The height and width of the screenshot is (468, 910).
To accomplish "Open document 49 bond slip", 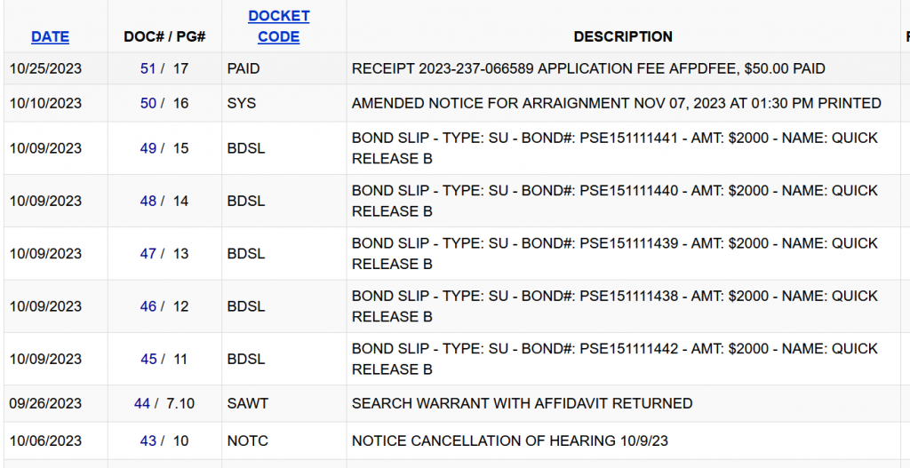I will (x=148, y=148).
